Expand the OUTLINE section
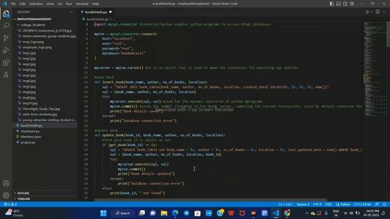Viewport: 390px width, 219px height. point(23,193)
